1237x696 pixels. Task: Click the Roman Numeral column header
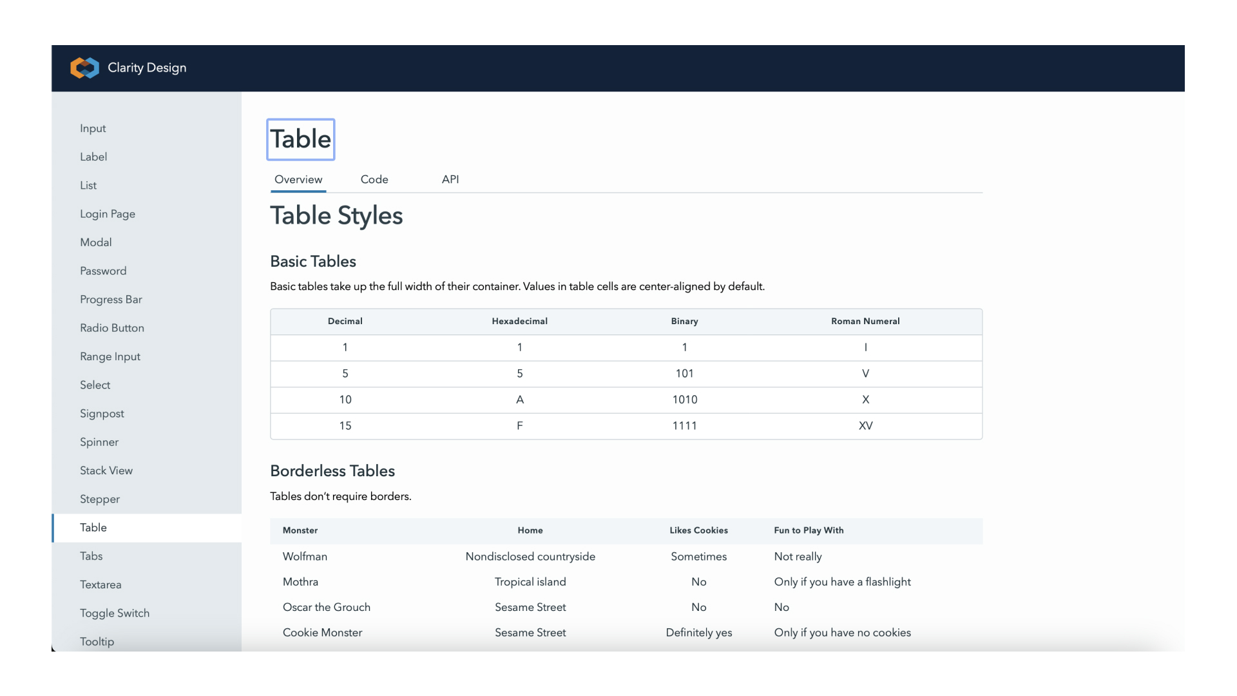click(x=865, y=321)
